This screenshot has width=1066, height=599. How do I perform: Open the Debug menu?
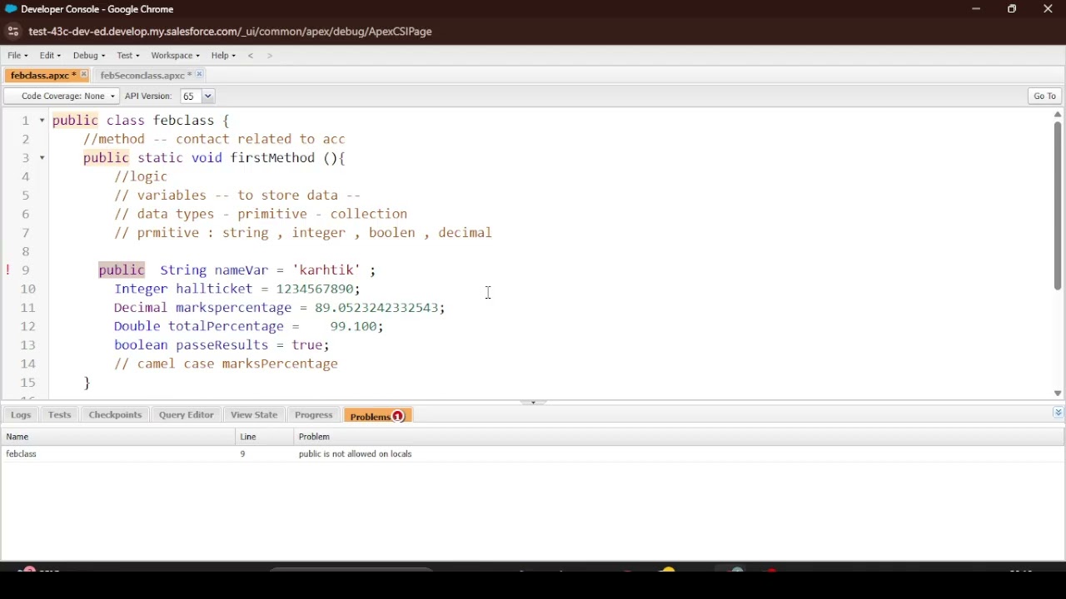pyautogui.click(x=88, y=56)
